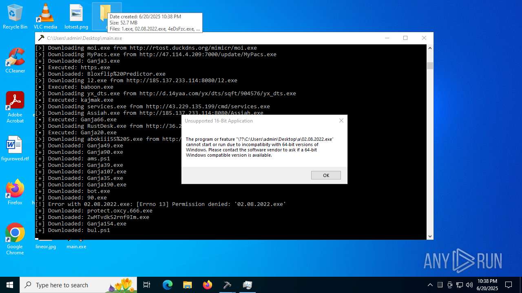Click the last app icon on taskbar
The height and width of the screenshot is (293, 522).
point(247,285)
